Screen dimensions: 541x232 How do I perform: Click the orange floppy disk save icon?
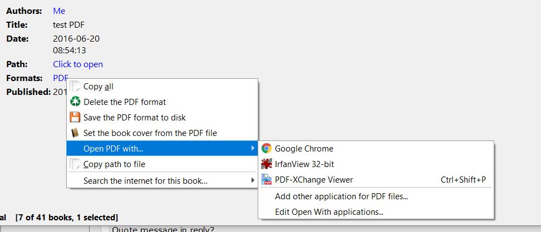point(75,118)
